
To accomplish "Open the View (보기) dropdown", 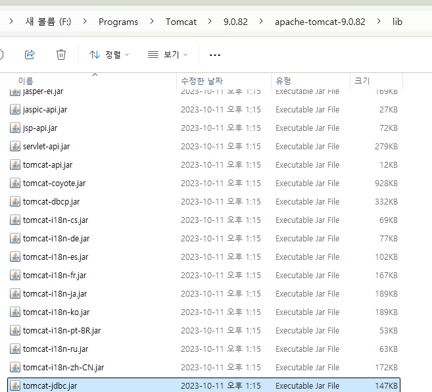I will [168, 55].
